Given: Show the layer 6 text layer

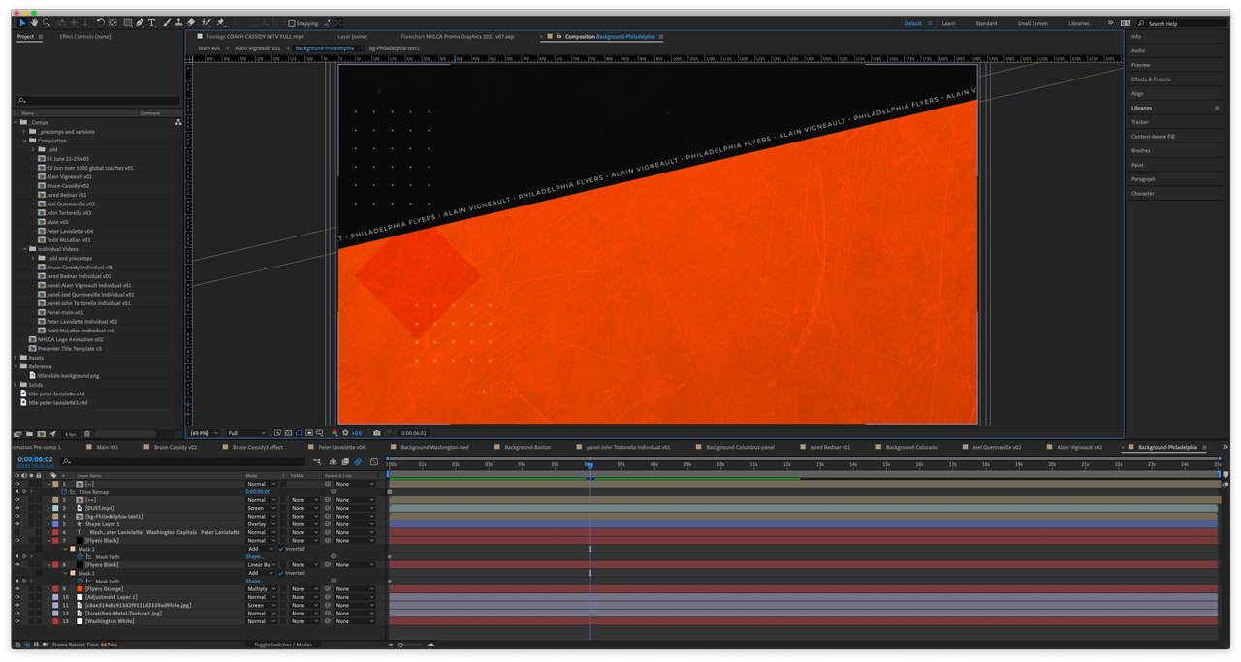Looking at the screenshot, I should (x=16, y=532).
